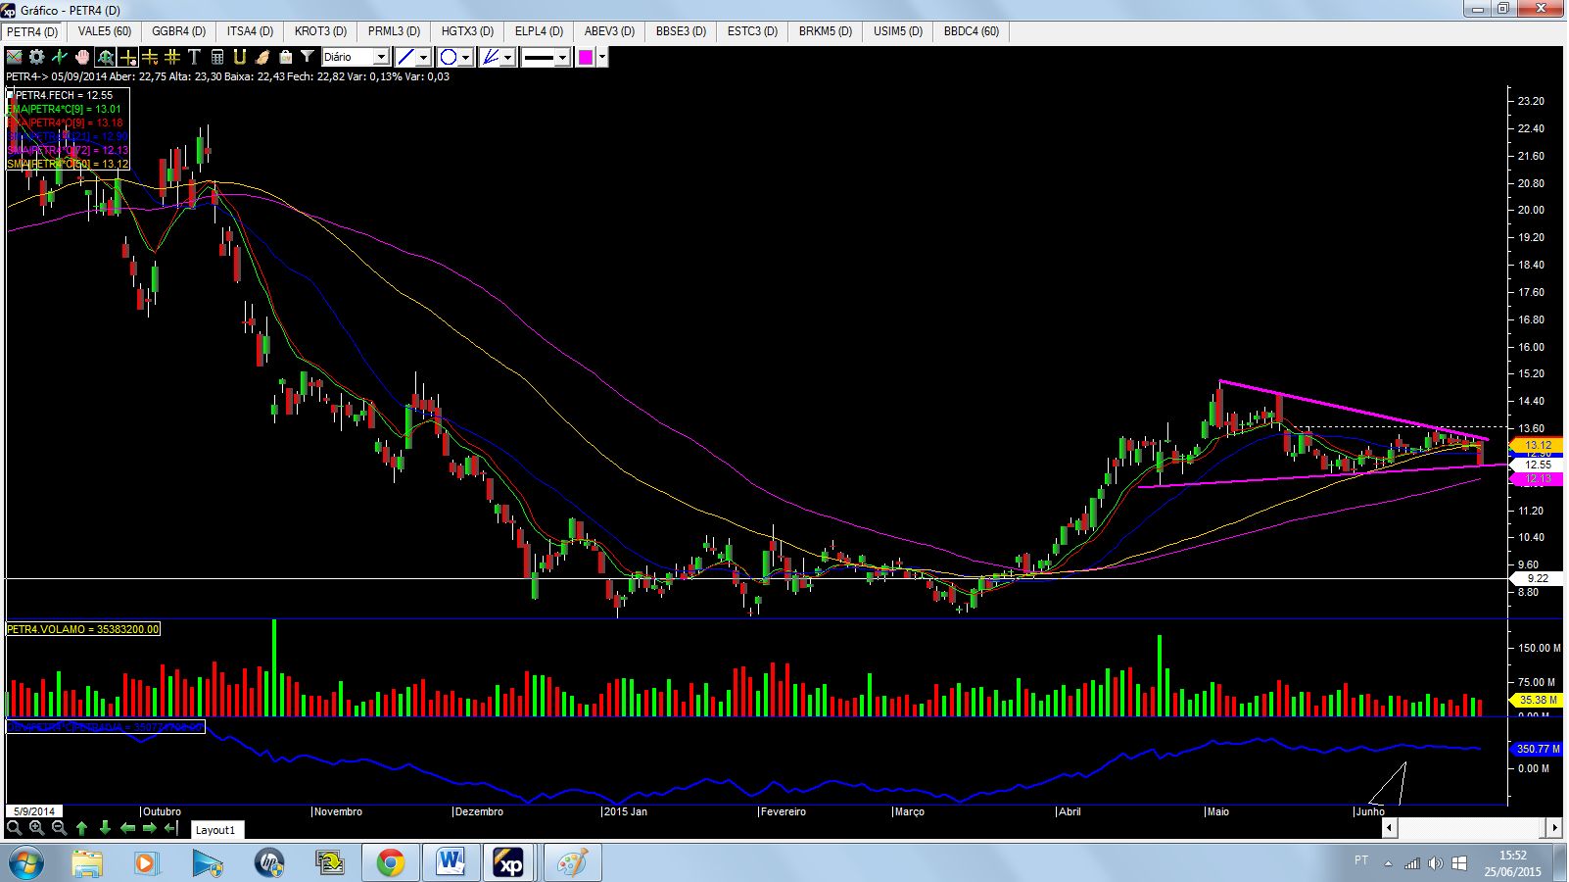Switch to the VALE5 (60) tab
1569x882 pixels.
click(x=105, y=31)
